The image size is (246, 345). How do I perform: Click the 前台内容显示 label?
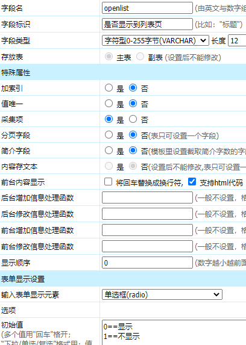(23, 182)
